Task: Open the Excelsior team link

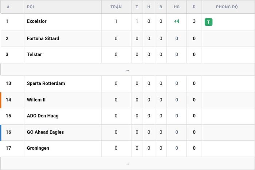Action: tap(36, 21)
